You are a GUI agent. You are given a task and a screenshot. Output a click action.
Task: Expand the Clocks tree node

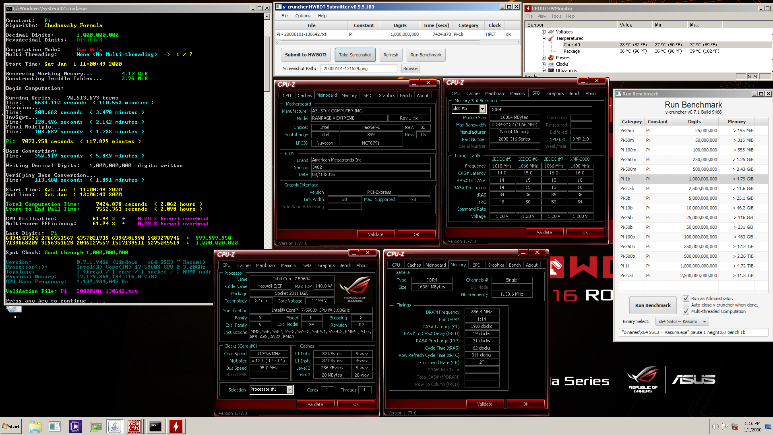click(544, 64)
